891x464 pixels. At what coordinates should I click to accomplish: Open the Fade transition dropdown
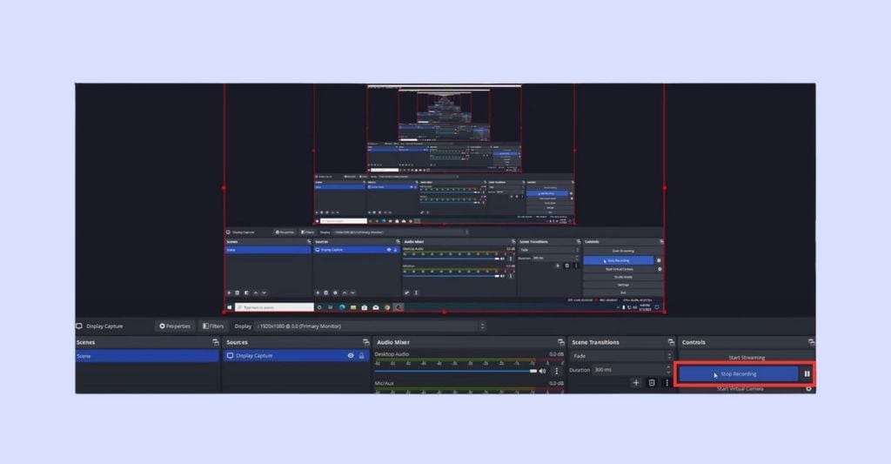[x=621, y=356]
